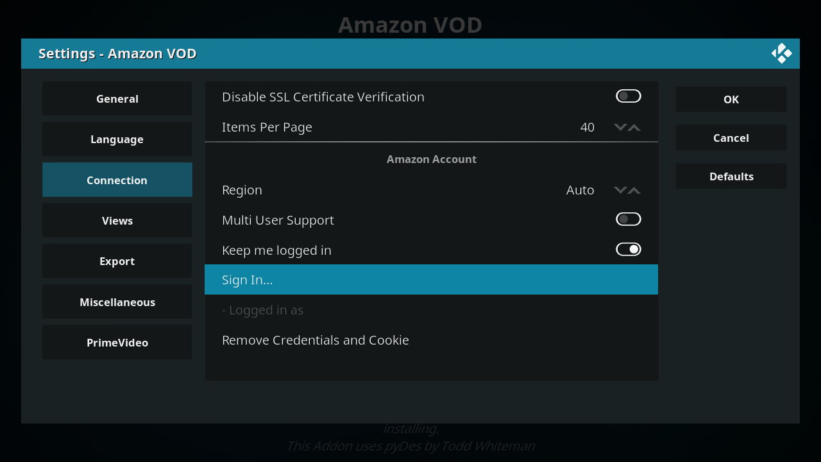Open the Views settings category
The image size is (821, 462).
click(x=117, y=221)
